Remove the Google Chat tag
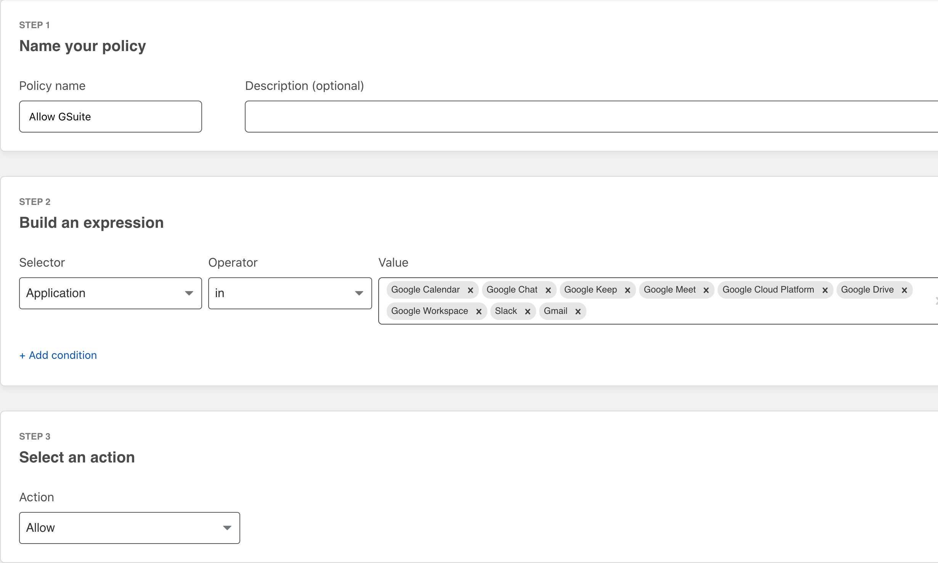Viewport: 938px width, 563px height. 548,290
